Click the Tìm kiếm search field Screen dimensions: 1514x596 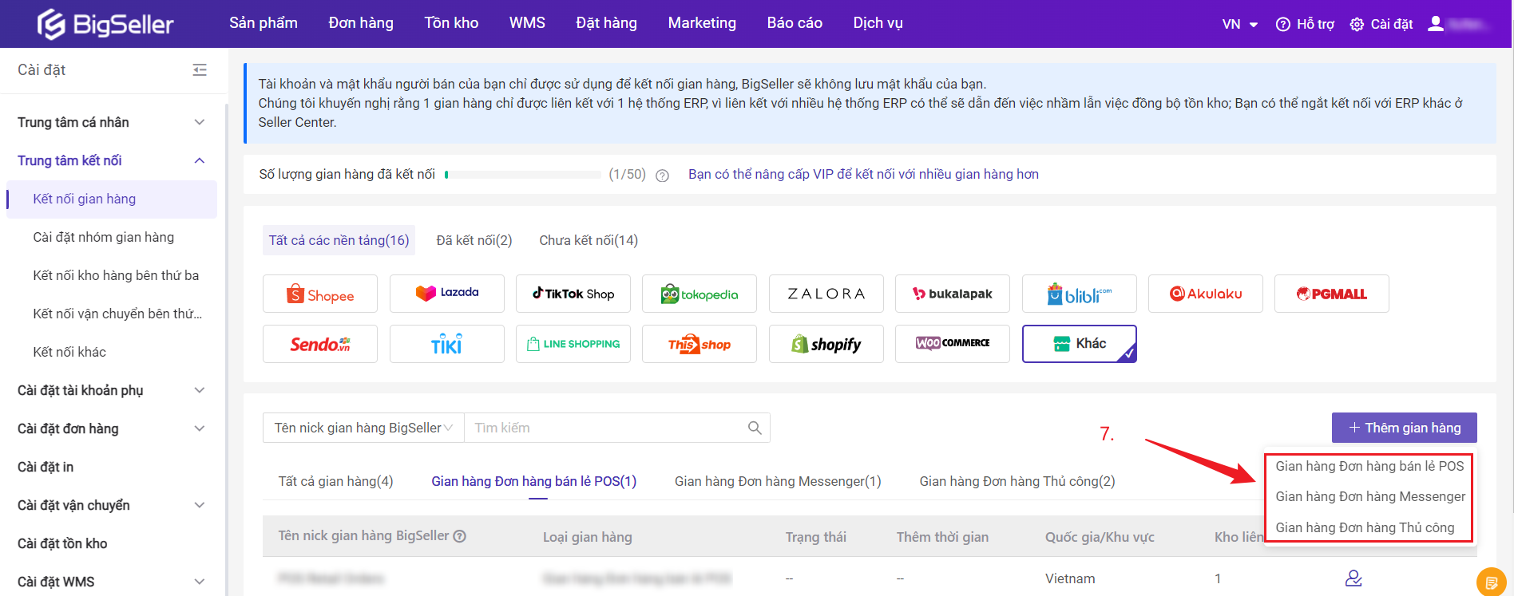616,428
